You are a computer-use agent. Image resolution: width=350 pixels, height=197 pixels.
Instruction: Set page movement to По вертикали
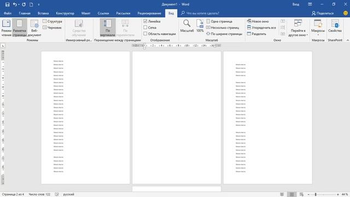108,28
